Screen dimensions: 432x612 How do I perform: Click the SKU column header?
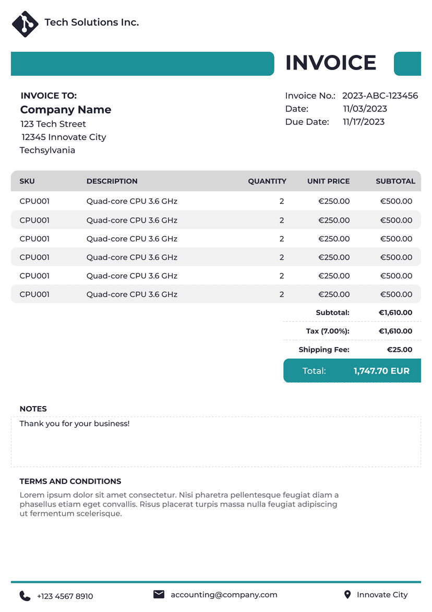(x=27, y=181)
